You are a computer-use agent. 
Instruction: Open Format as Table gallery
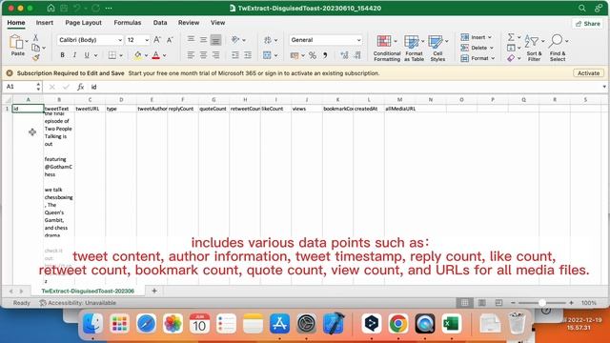[x=414, y=48]
